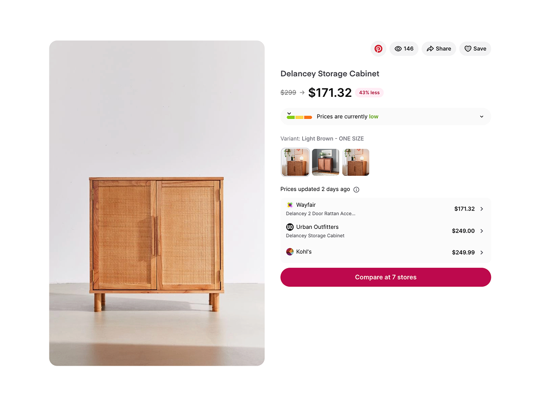
Task: Click the Wayfair store logo icon
Action: [x=290, y=205]
